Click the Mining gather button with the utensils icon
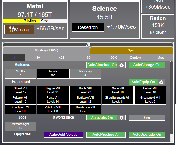 point(19,30)
